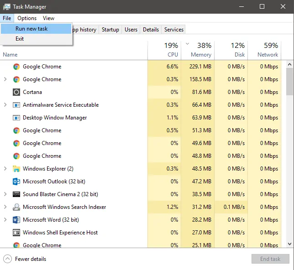Choose Exit from the File menu
Screen dimensions: 294x270
36,39
